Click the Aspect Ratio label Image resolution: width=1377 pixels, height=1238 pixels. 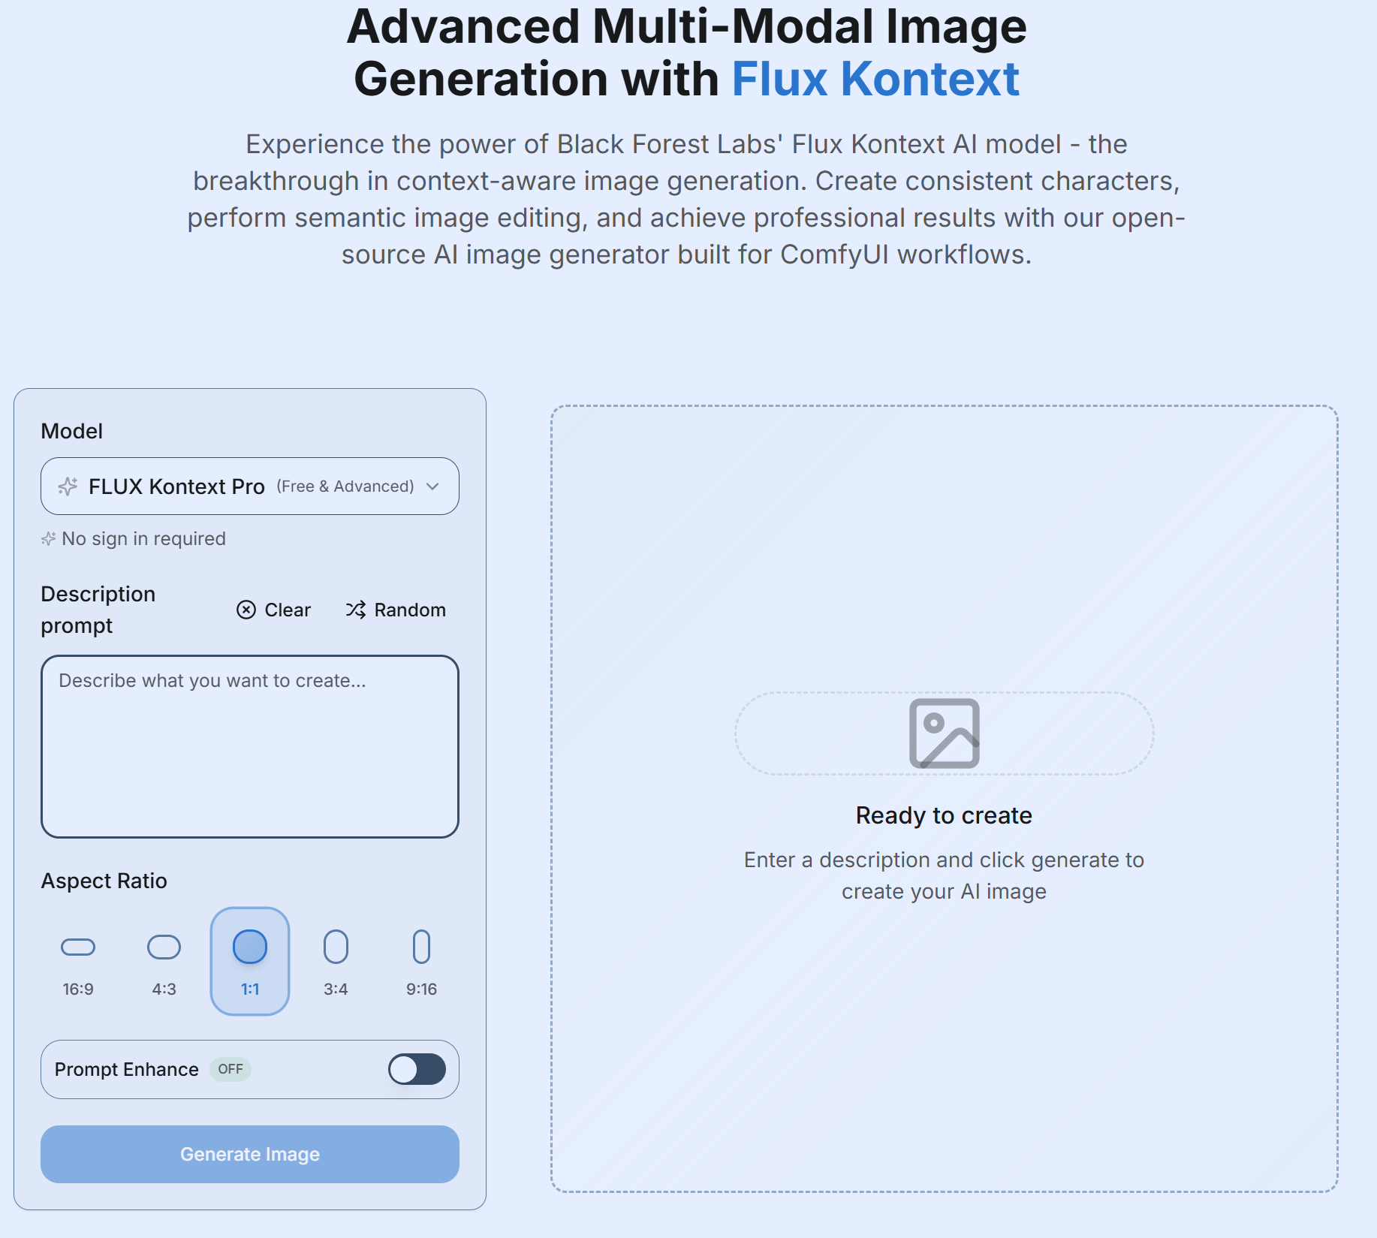[x=104, y=881]
